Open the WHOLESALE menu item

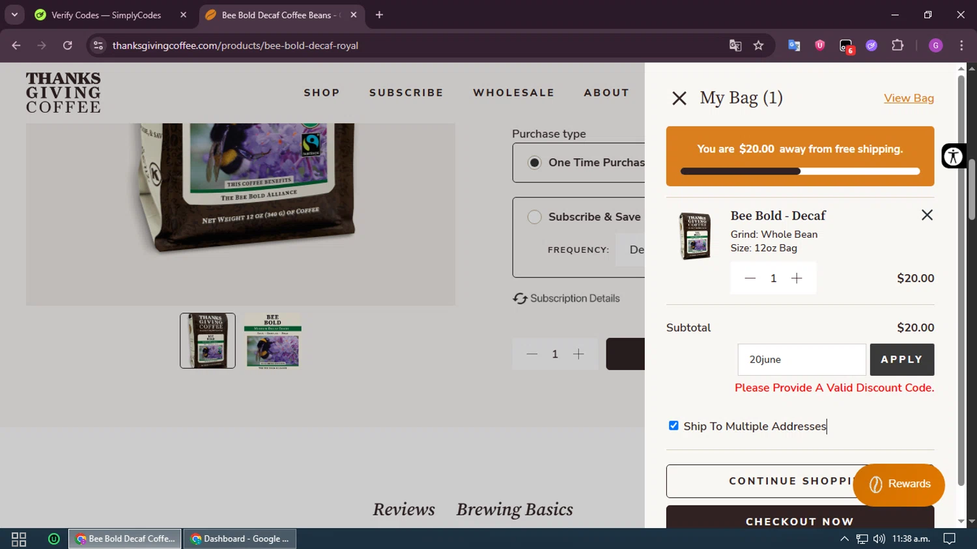(514, 92)
